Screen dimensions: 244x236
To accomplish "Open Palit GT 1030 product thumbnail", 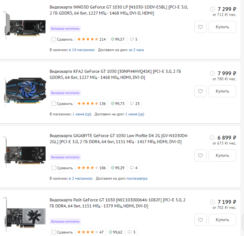I will [x=25, y=215].
